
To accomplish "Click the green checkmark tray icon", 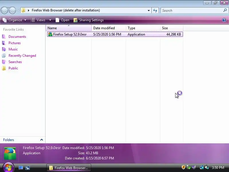I will (x=189, y=167).
